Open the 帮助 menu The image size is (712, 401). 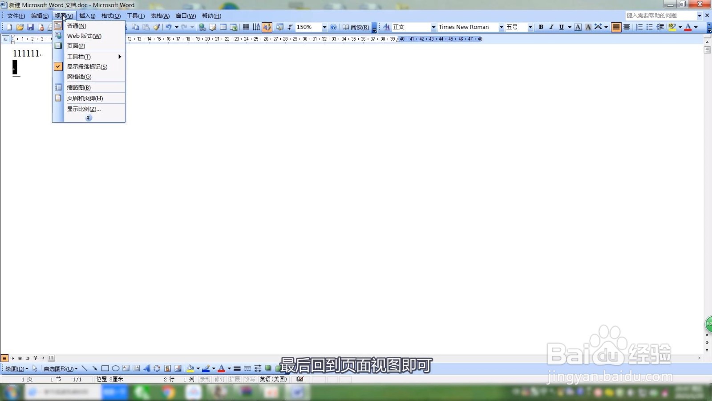coord(211,16)
